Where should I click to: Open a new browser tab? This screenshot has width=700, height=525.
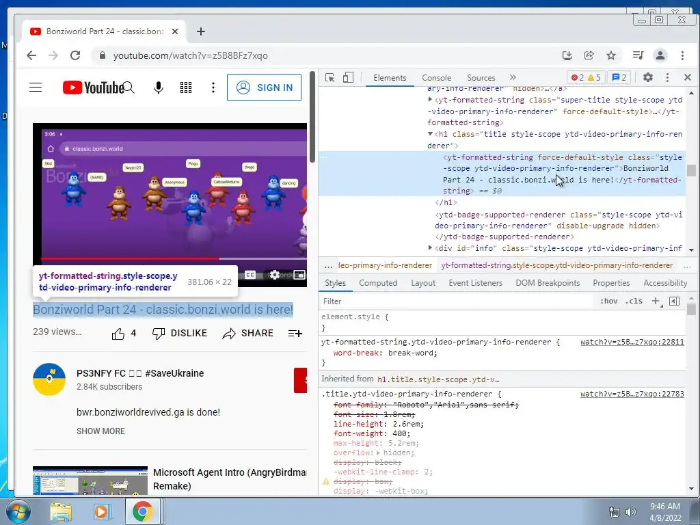coord(201,31)
